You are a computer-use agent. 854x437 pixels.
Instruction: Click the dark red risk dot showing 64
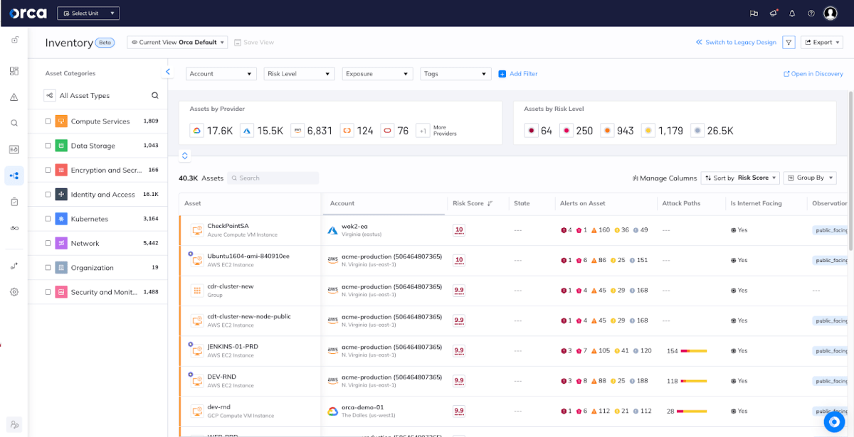point(531,131)
